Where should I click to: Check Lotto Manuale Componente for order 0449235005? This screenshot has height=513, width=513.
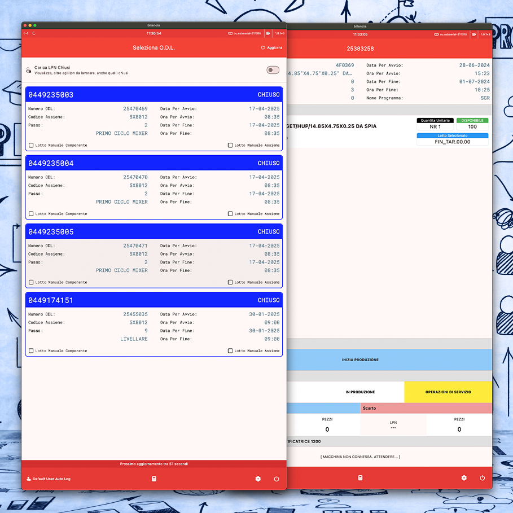point(31,282)
